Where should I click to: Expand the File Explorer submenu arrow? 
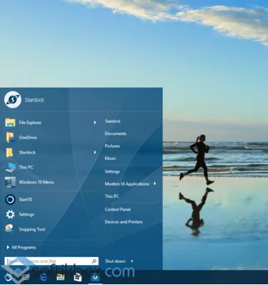pyautogui.click(x=95, y=122)
